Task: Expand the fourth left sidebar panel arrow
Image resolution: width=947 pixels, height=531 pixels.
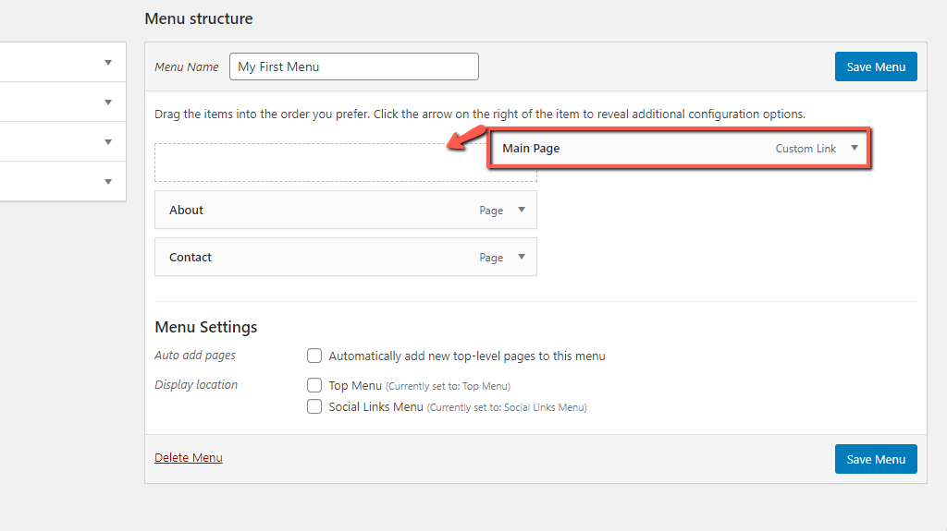Action: pyautogui.click(x=108, y=182)
